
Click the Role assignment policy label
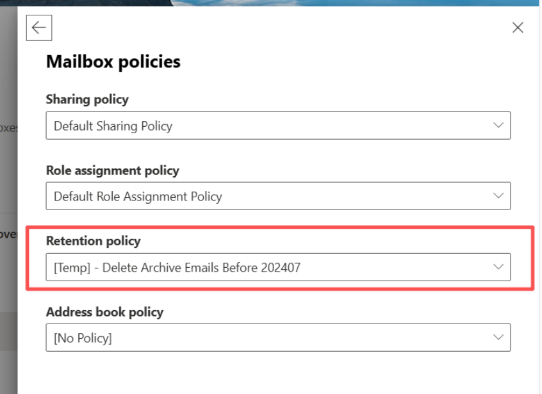pos(112,170)
